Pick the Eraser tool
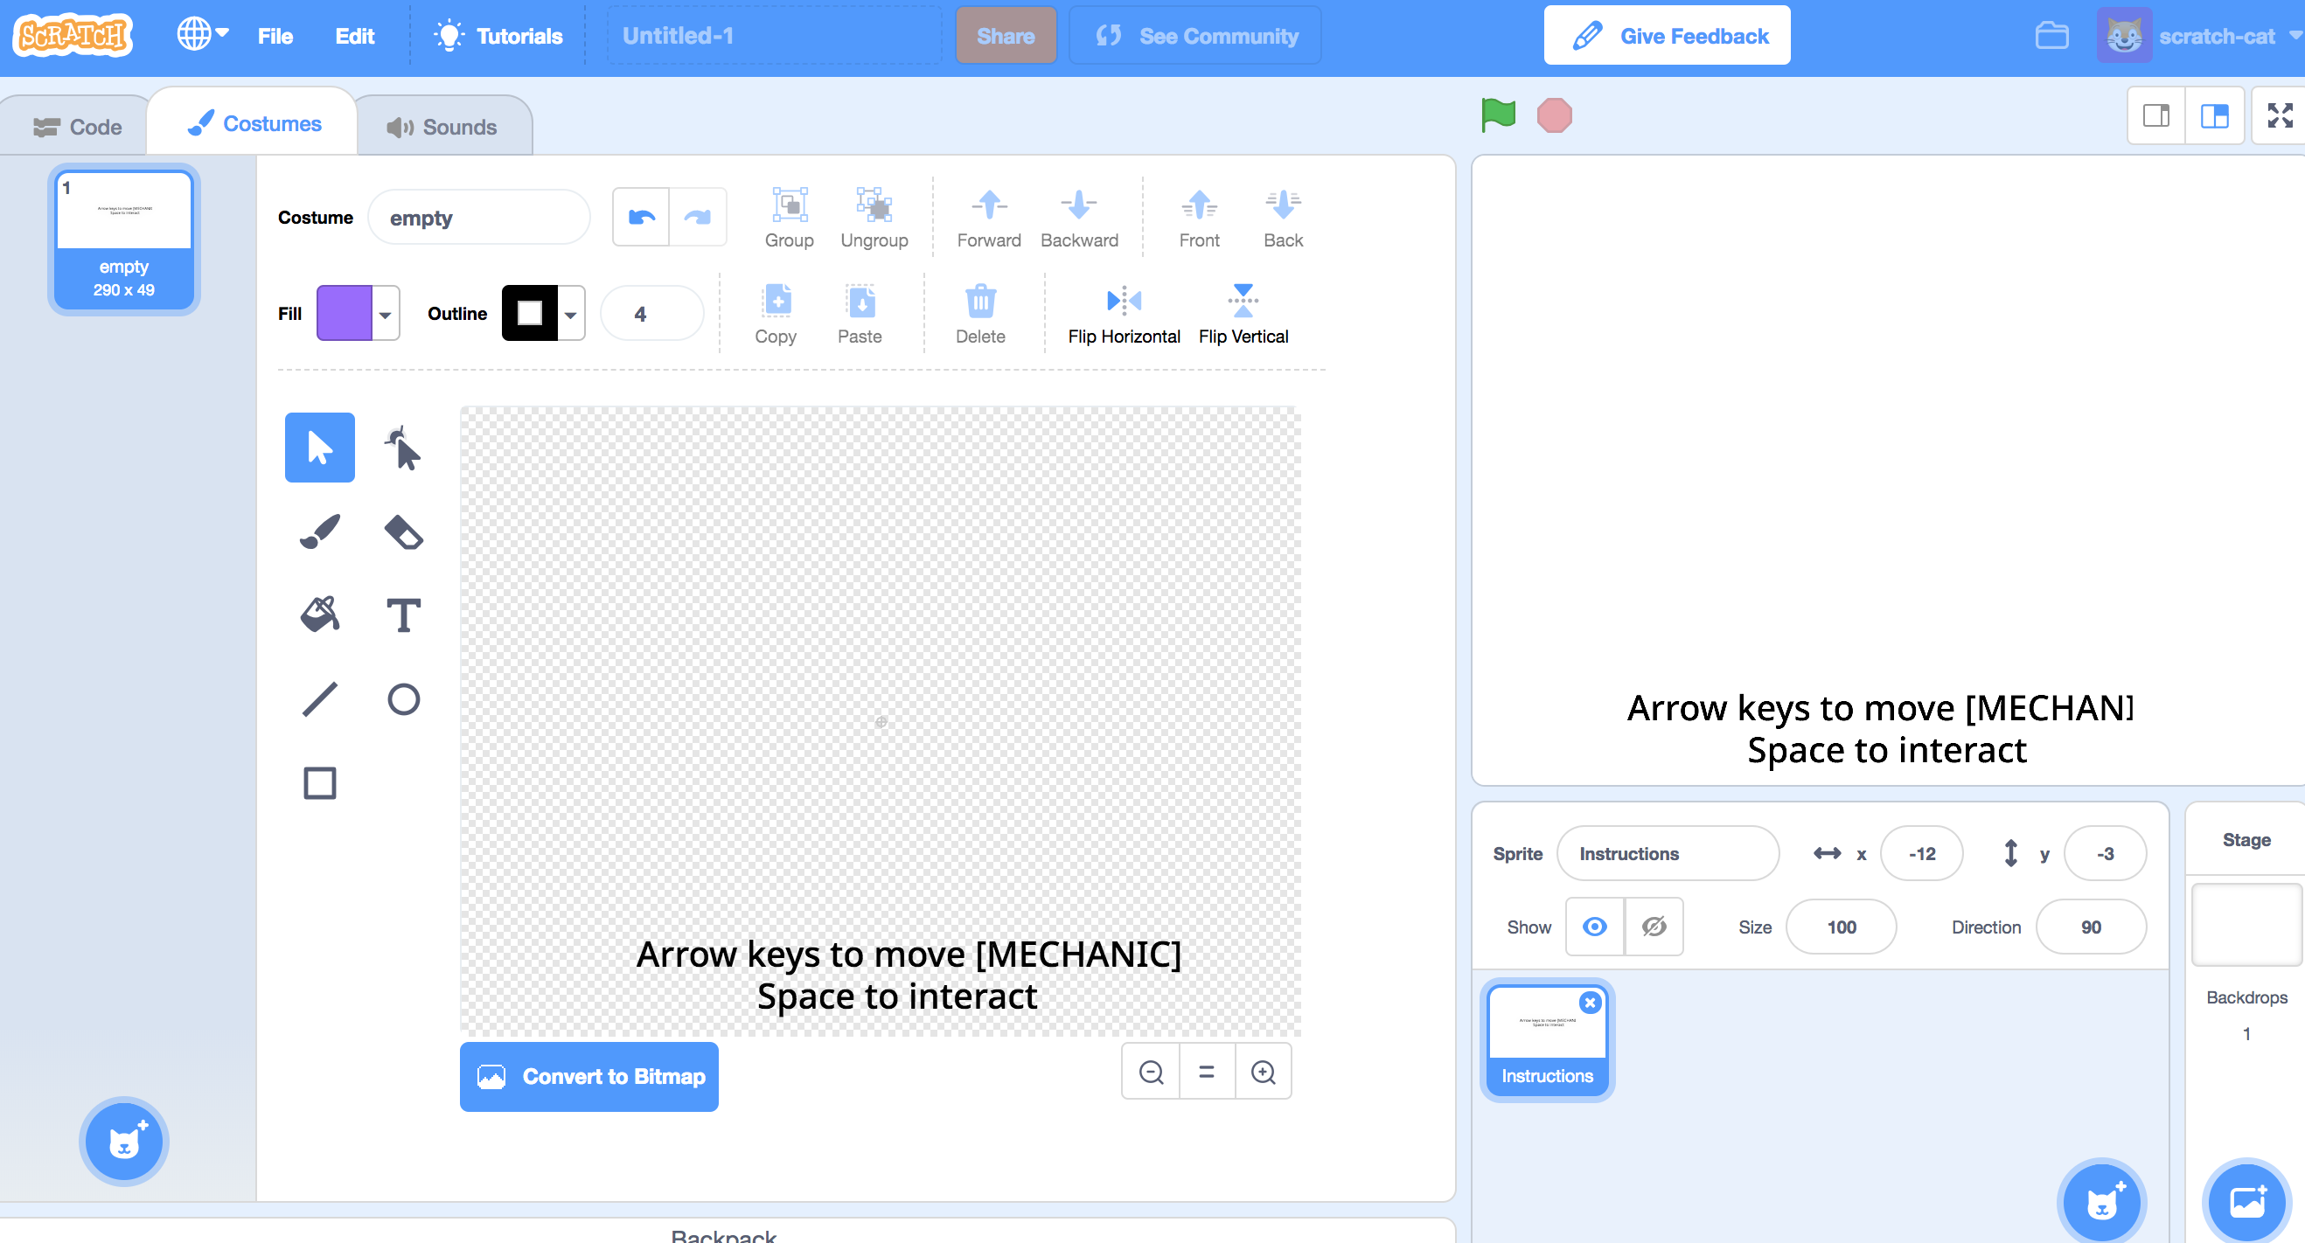 tap(402, 531)
